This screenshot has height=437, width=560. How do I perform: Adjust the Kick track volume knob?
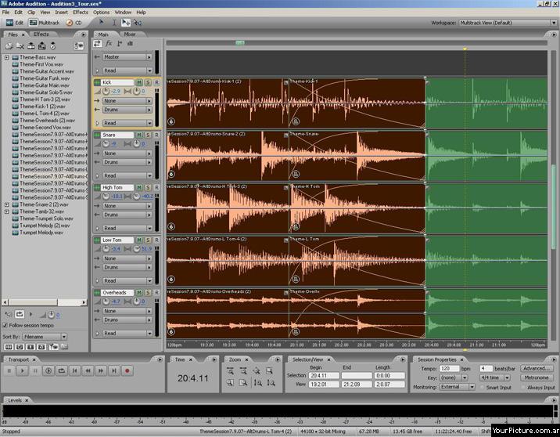106,92
